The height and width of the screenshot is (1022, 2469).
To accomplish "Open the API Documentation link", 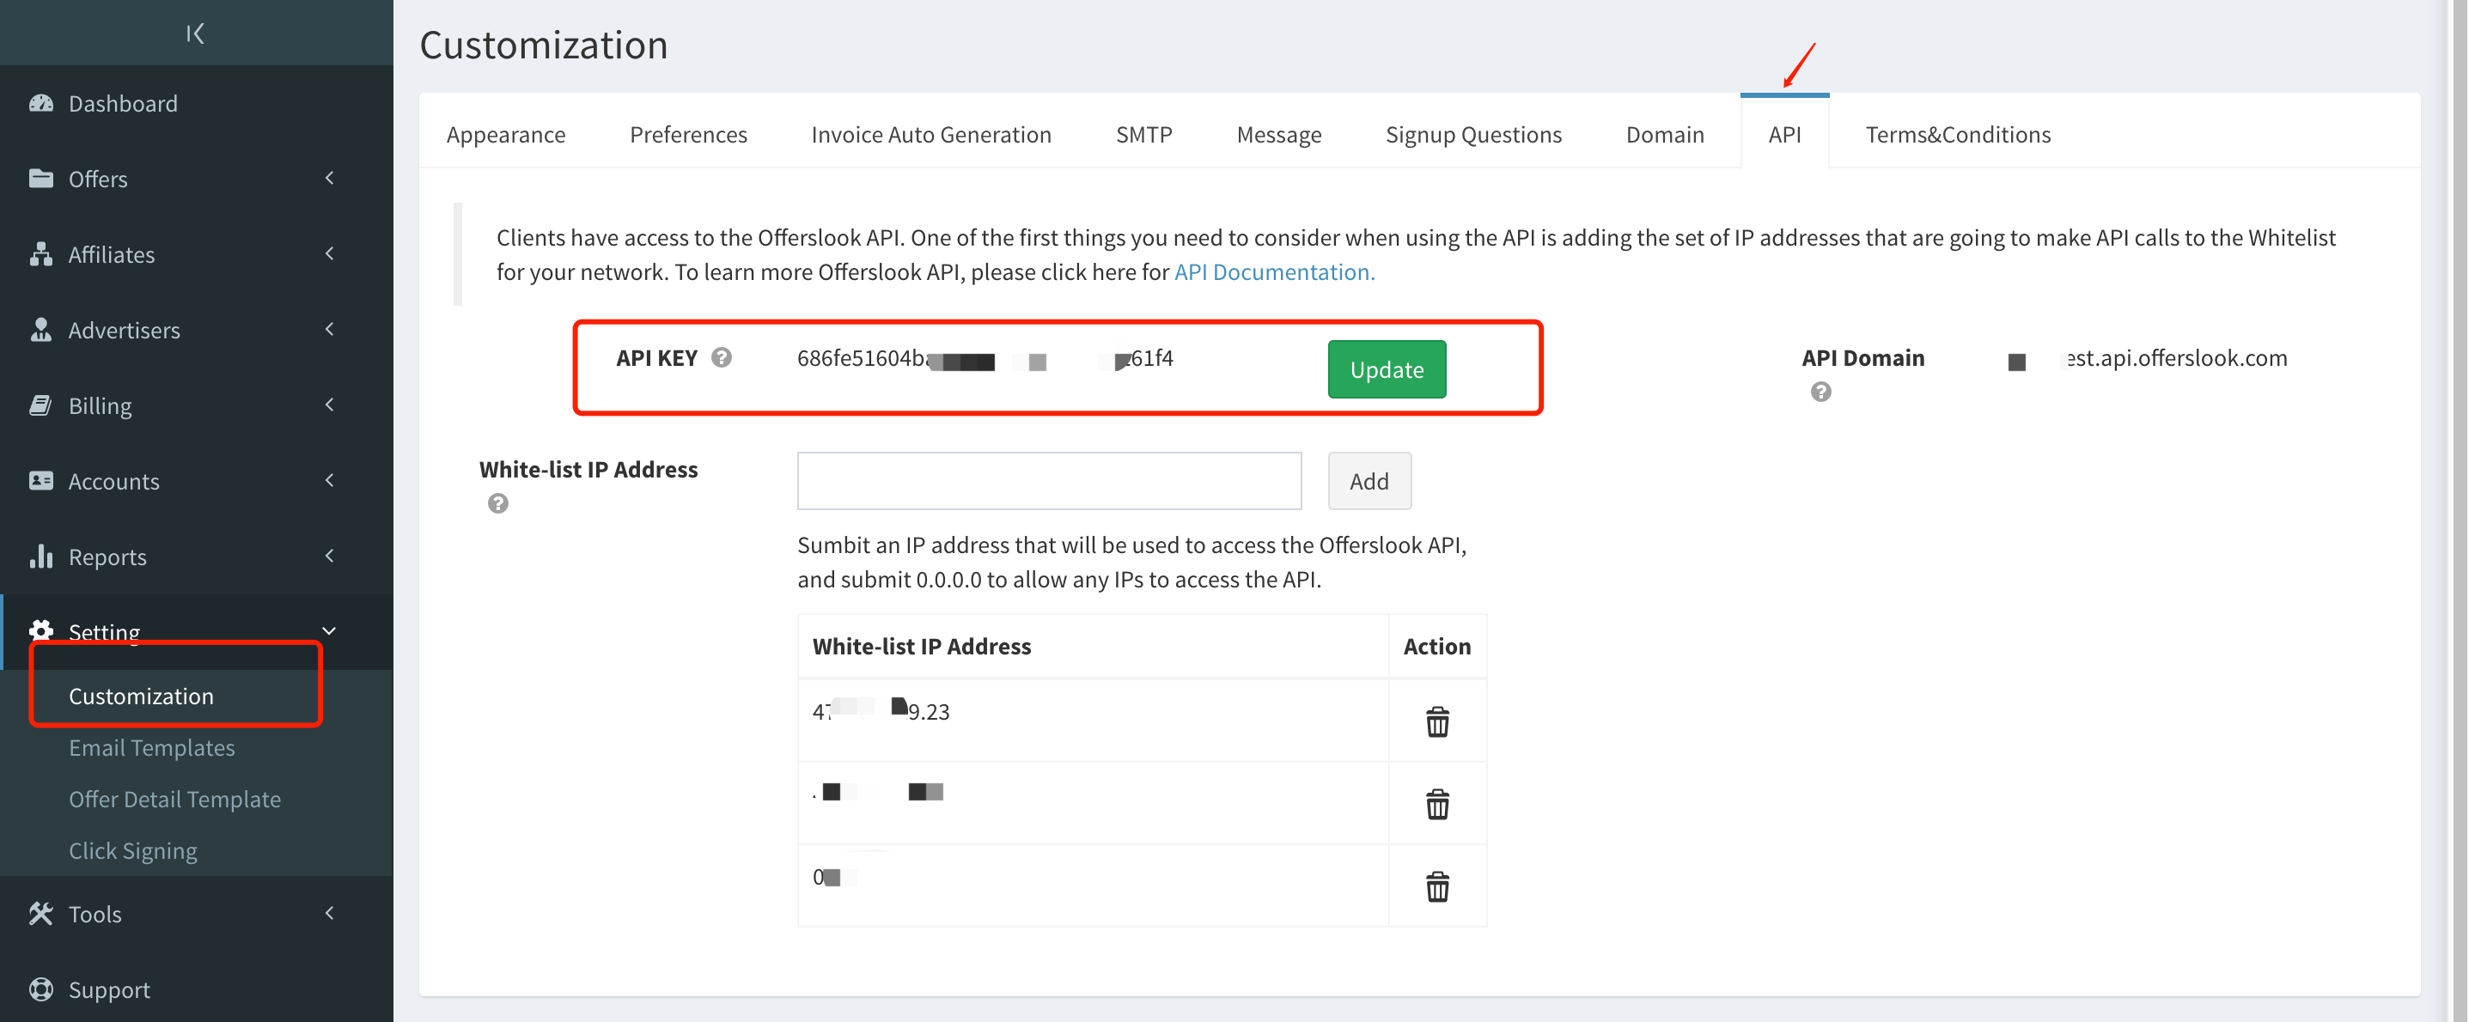I will [1274, 272].
